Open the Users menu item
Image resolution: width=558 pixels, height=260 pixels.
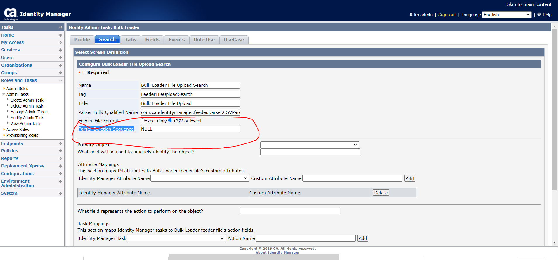point(7,58)
